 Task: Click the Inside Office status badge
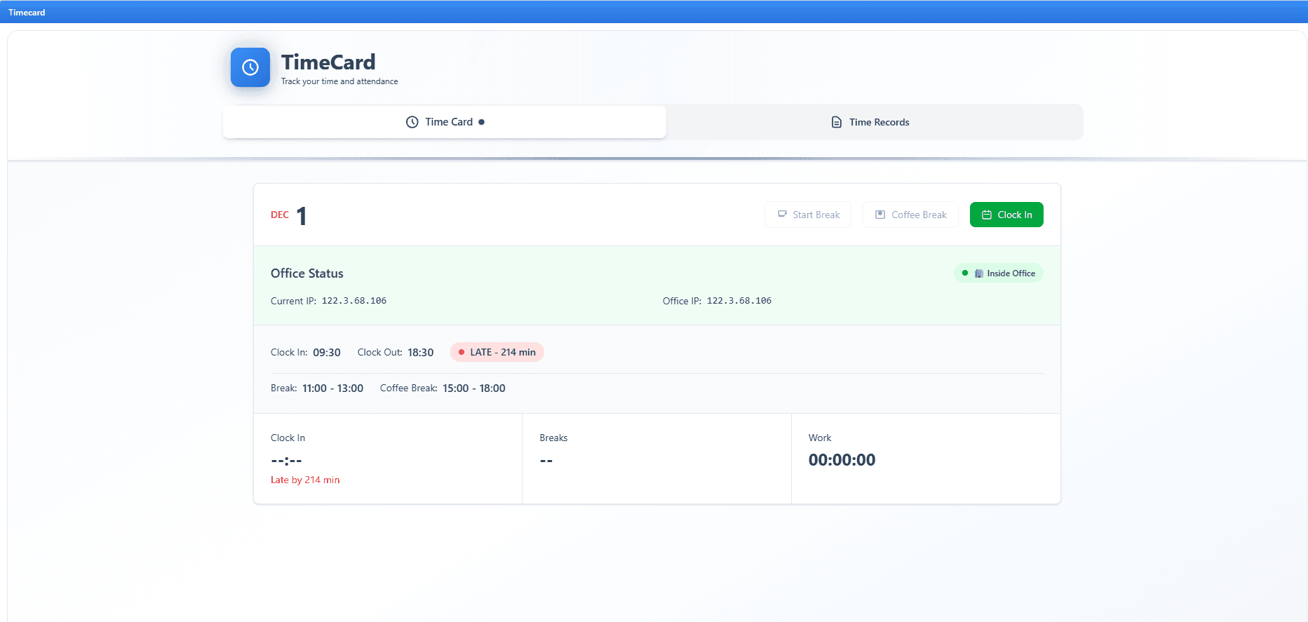tap(999, 273)
